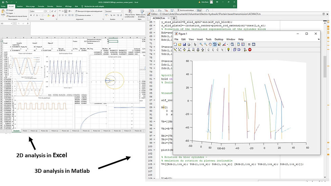This screenshot has height=186, width=331.
Task: Click the yellow light bulb icon in Figure toolbar
Action: [229, 50]
